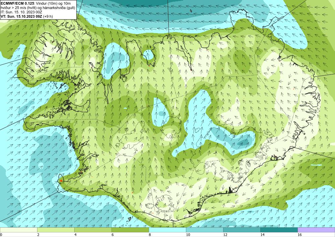Click the legend scale label '4'

coord(75,235)
